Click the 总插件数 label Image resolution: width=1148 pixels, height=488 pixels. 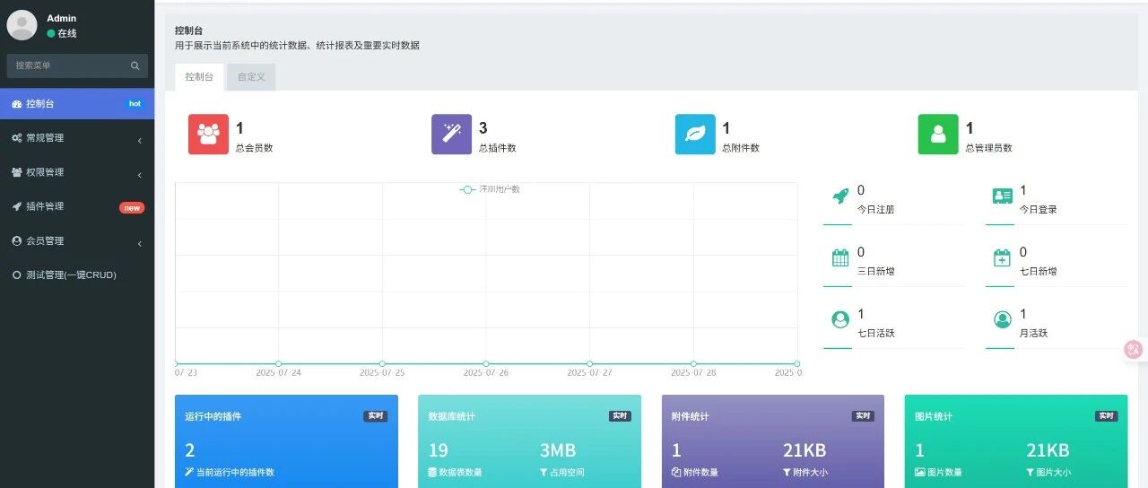(x=497, y=148)
